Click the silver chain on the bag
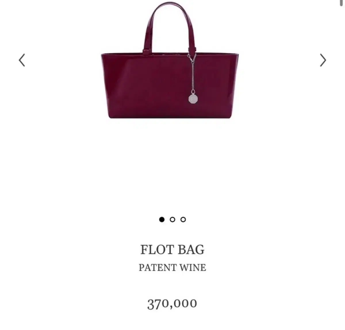 click(192, 72)
